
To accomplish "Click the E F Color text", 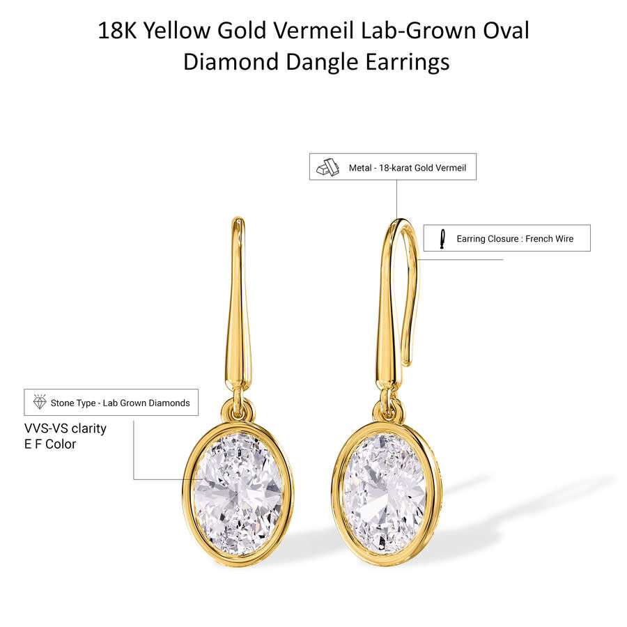I will coord(50,444).
